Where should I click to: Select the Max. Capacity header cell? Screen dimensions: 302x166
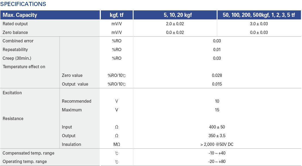[50, 15]
